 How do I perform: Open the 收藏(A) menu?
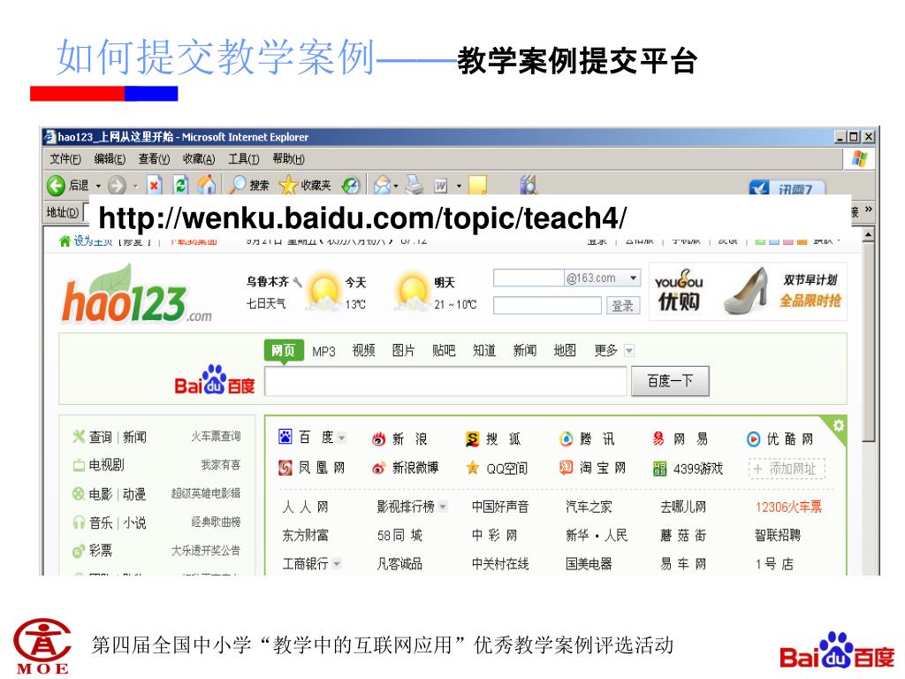199,159
